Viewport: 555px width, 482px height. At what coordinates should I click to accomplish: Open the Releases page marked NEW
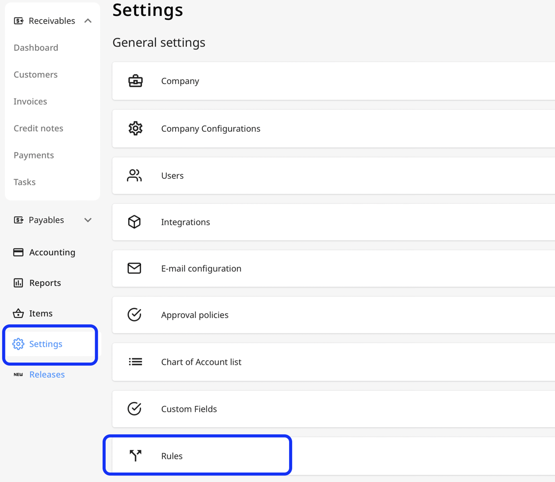click(47, 374)
